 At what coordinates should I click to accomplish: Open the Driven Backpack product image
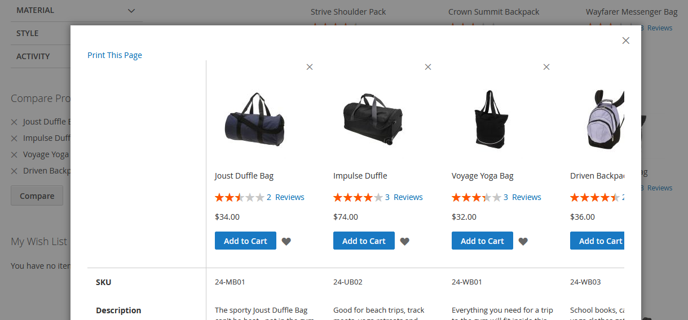tap(603, 121)
